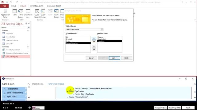Click the search magnifier icon in navigation pane

(x=29, y=27)
